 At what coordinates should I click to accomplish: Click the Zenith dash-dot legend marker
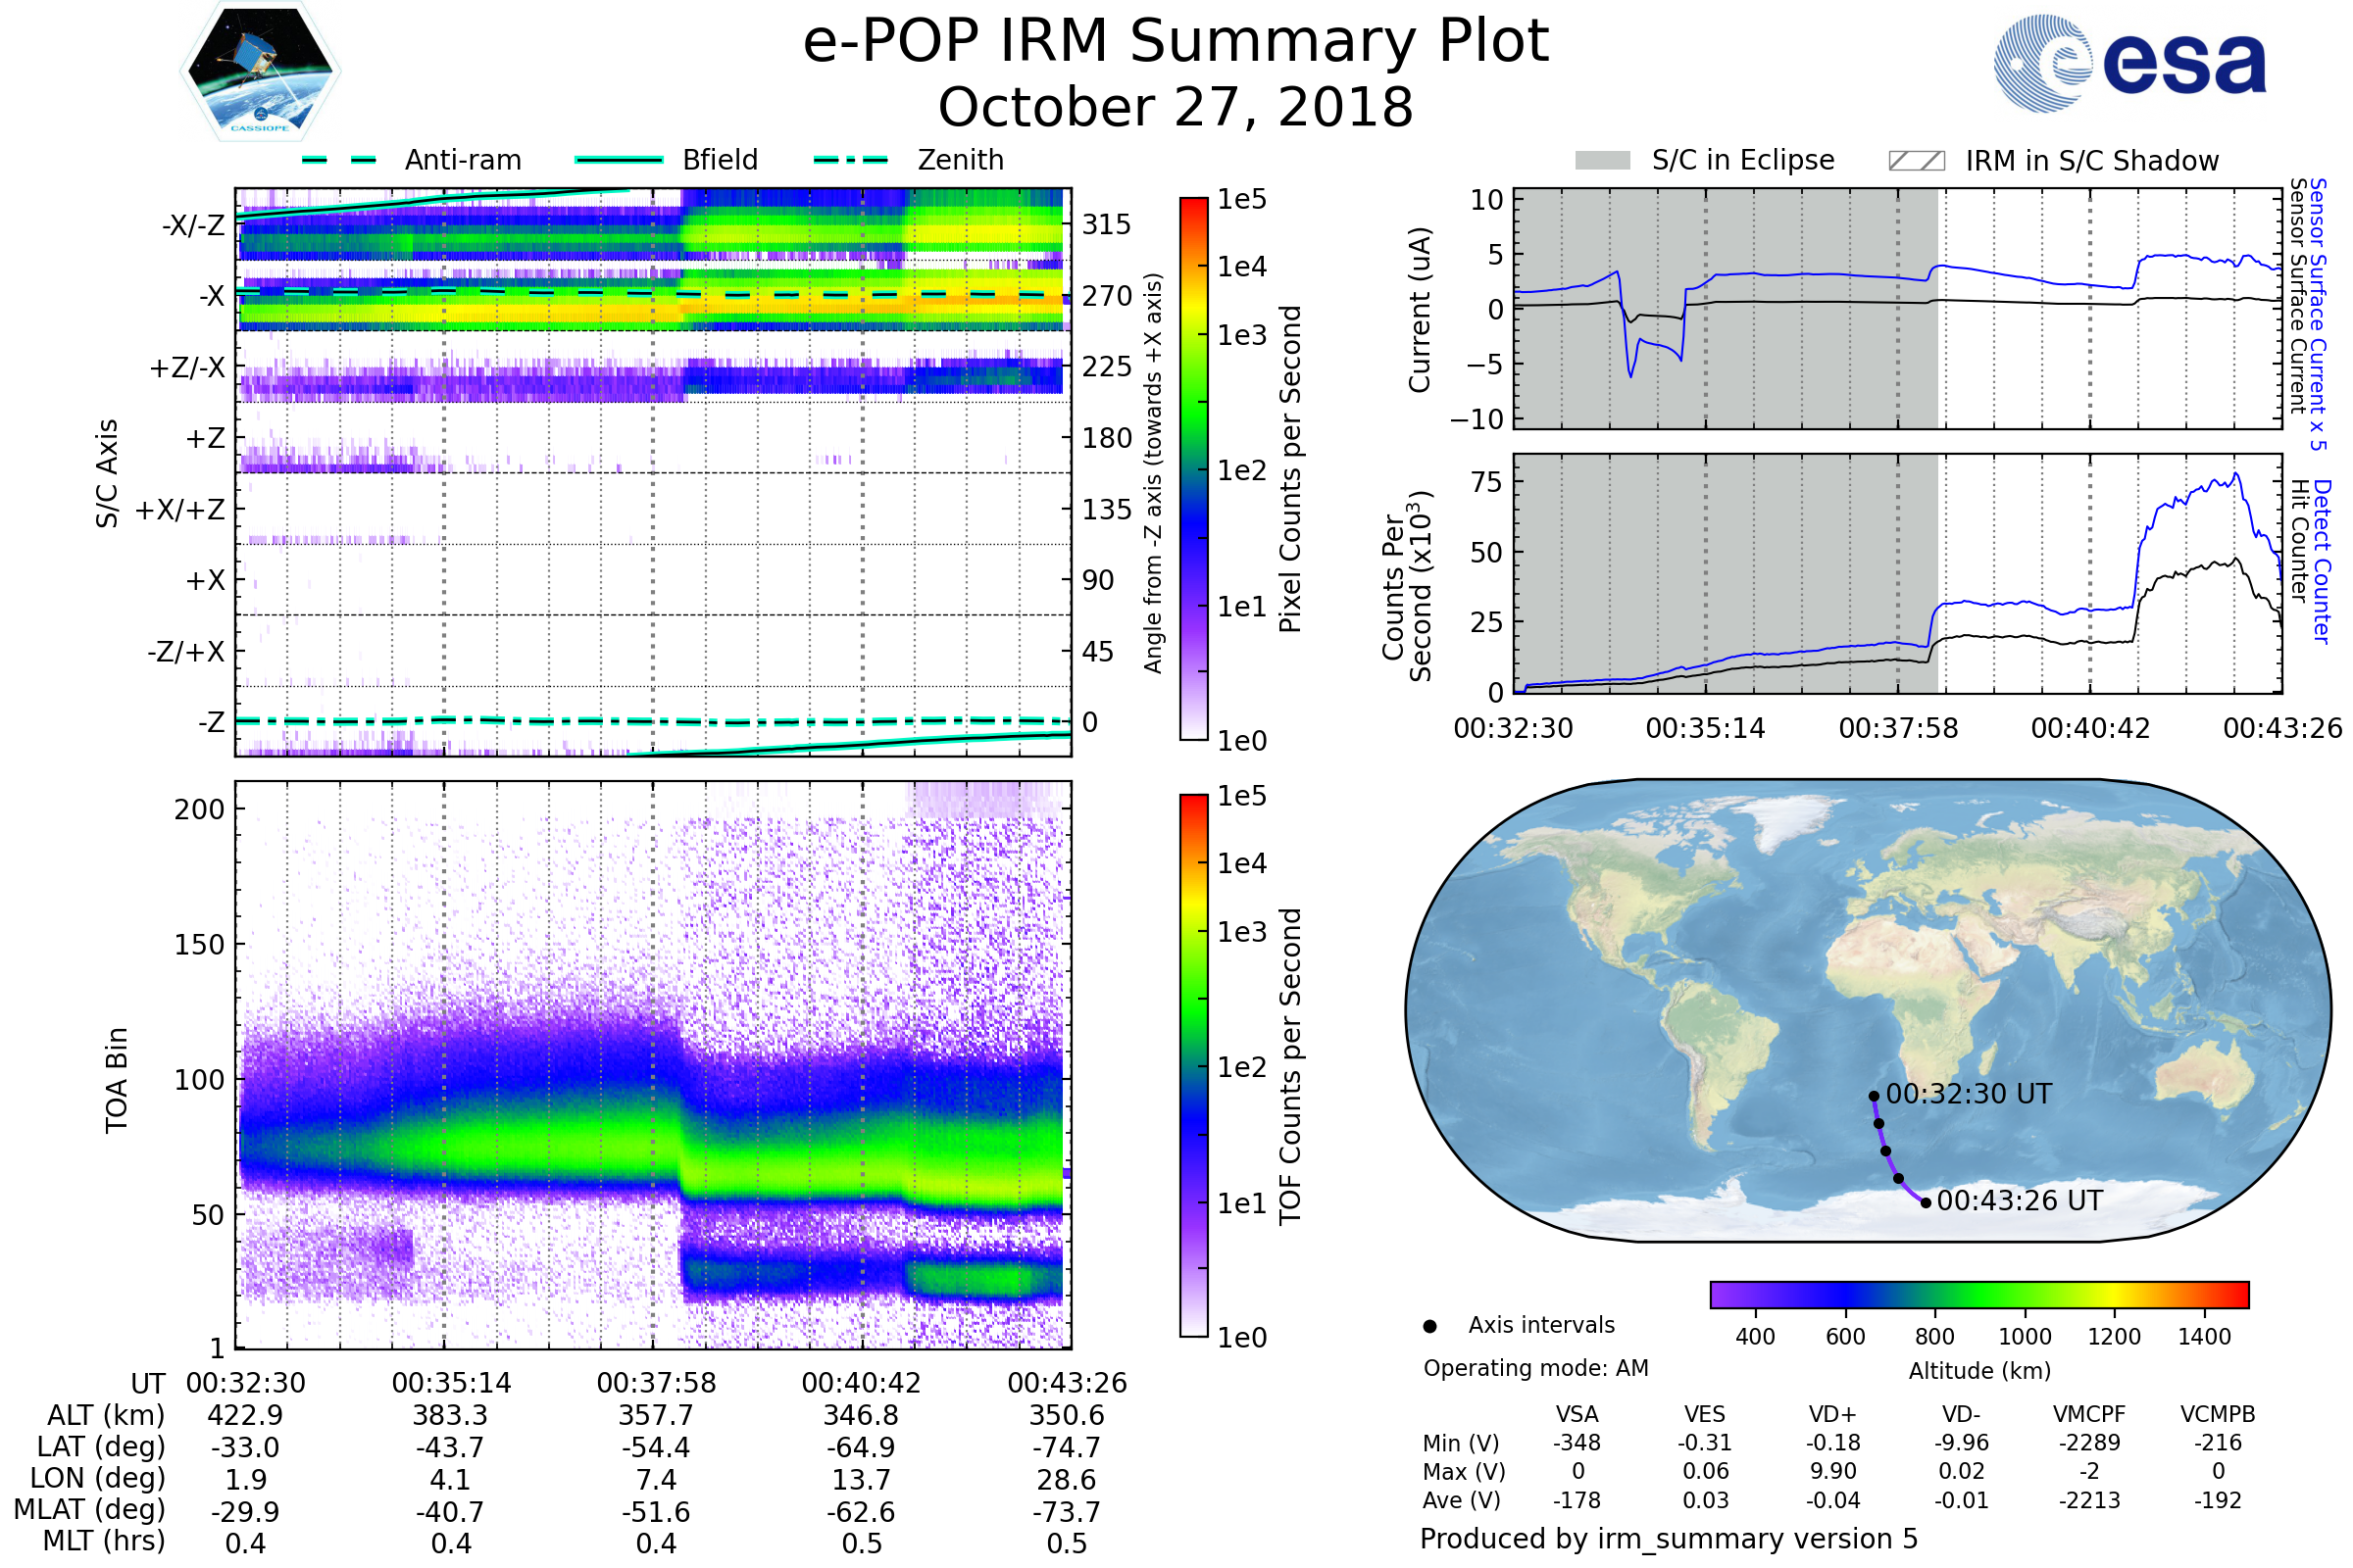pyautogui.click(x=851, y=160)
